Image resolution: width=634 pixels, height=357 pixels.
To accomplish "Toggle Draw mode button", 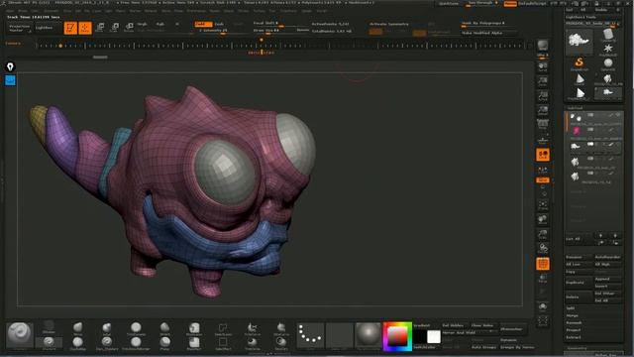I will (85, 28).
